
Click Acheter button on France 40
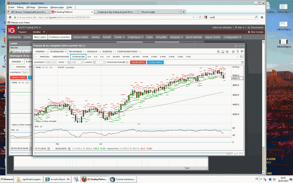click(155, 62)
